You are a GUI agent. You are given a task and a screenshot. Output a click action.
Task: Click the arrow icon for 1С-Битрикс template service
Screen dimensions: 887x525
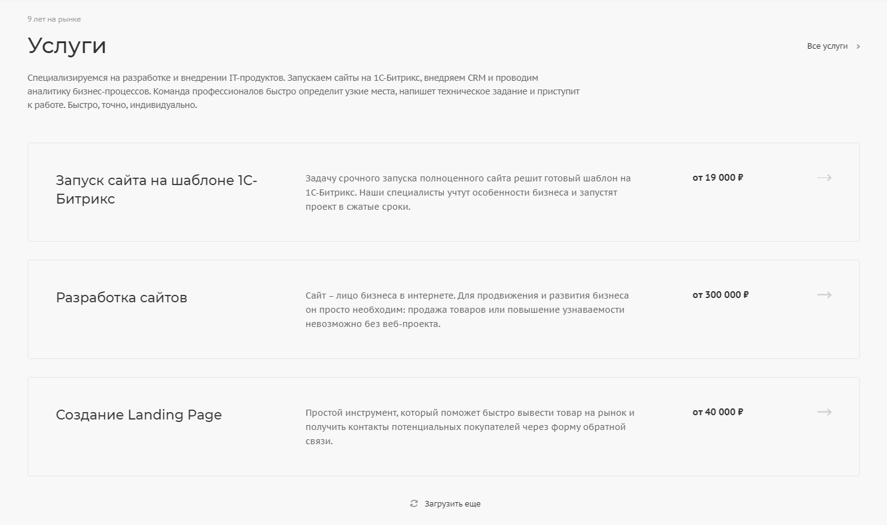[x=824, y=178]
